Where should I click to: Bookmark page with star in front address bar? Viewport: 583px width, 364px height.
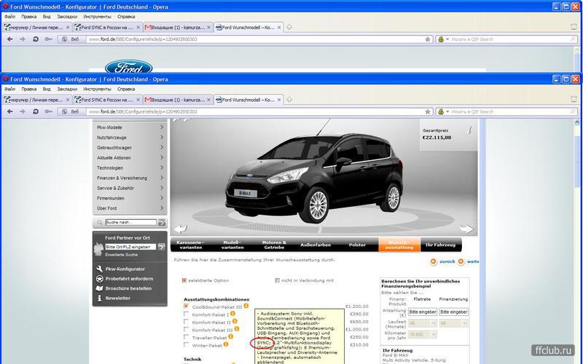coord(428,111)
